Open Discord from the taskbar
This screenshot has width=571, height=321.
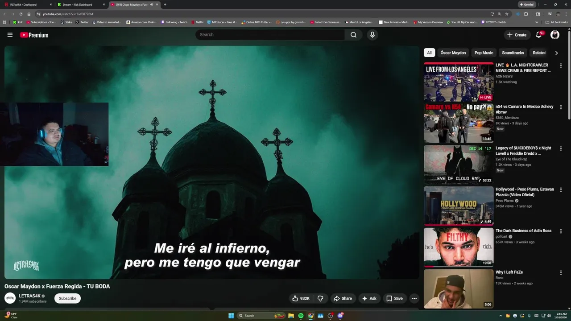coord(340,316)
